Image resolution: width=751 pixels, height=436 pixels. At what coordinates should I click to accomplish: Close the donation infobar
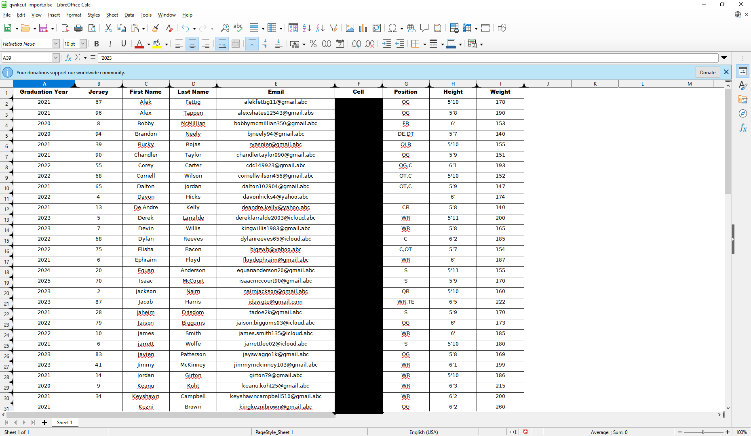tap(726, 72)
